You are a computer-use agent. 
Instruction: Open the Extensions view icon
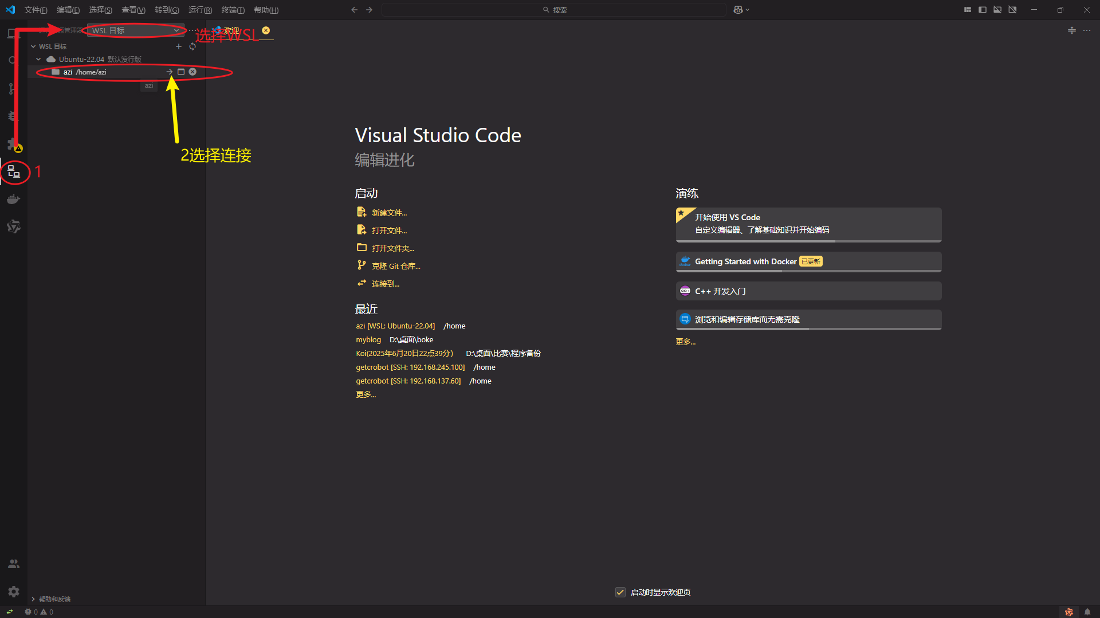coord(13,143)
